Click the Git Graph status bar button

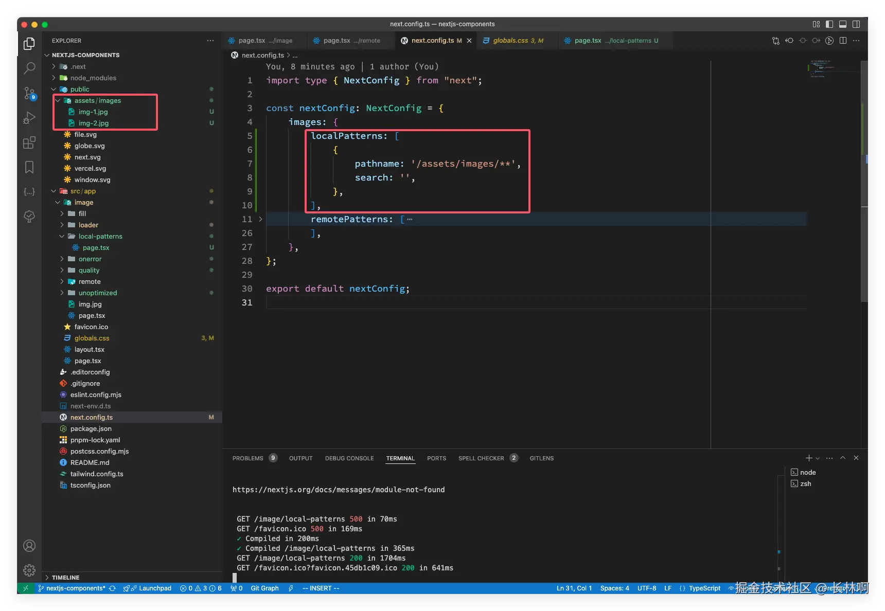[264, 588]
